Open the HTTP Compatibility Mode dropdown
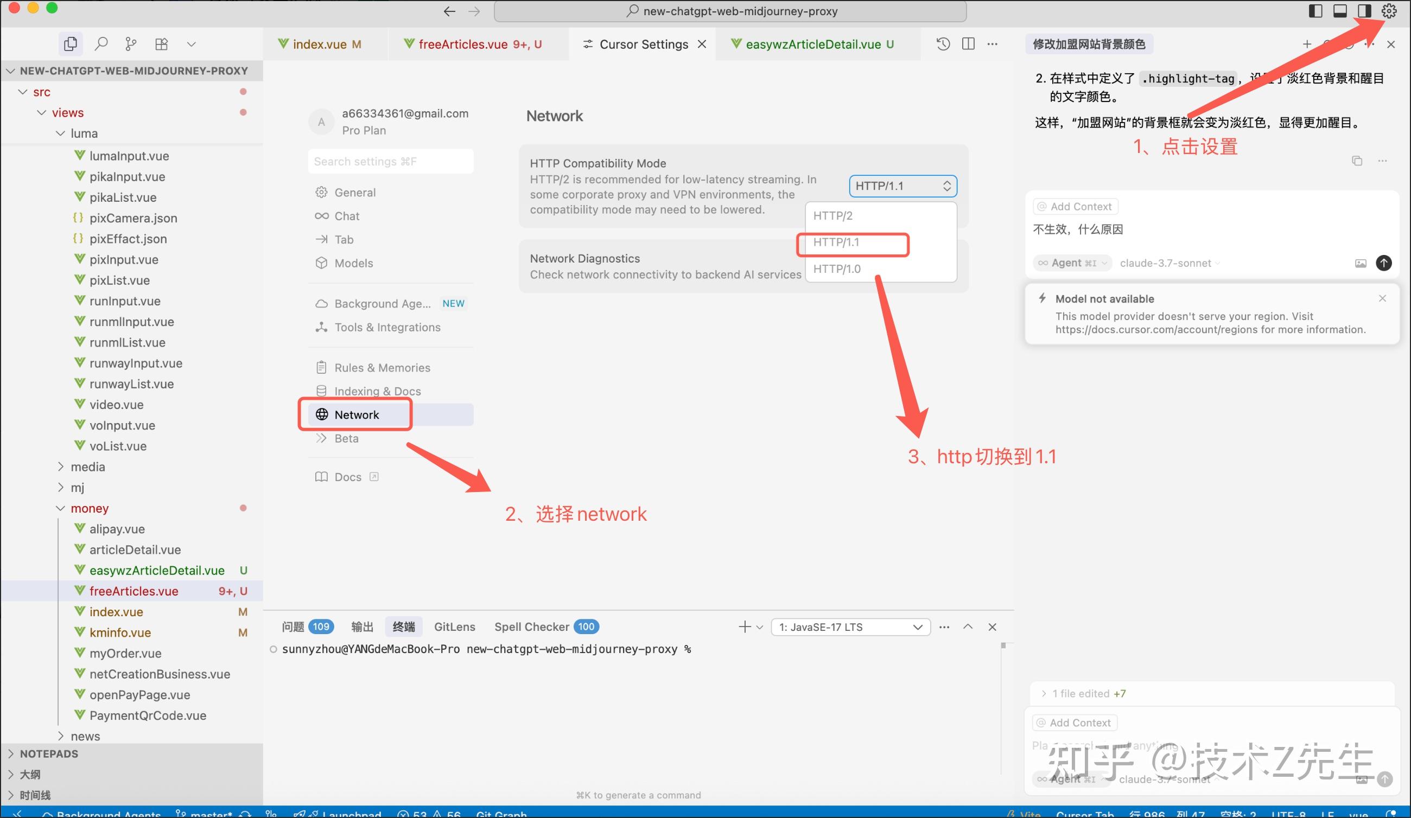 point(901,186)
